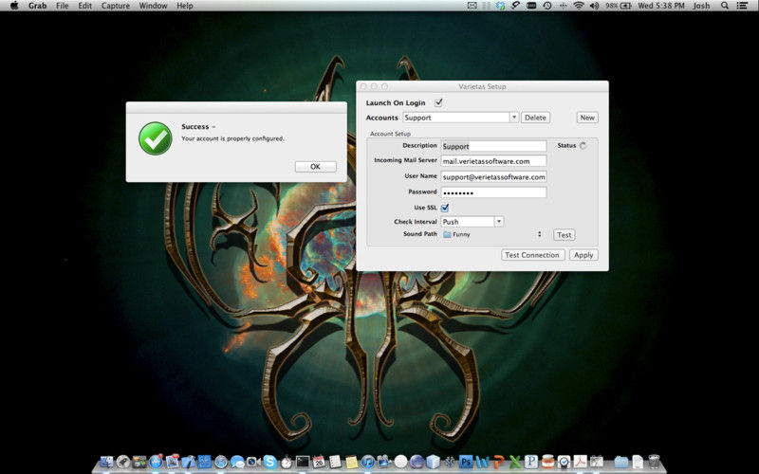759x474 pixels.
Task: Open Messages speech-bubble icon in Dock
Action: point(237,463)
